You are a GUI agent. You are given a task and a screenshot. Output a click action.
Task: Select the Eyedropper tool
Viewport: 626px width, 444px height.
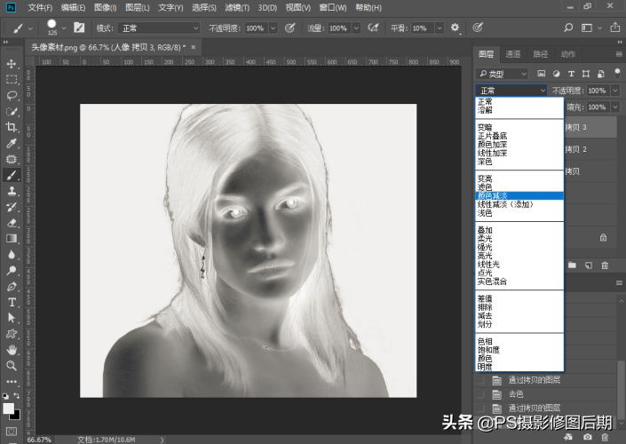(12, 143)
